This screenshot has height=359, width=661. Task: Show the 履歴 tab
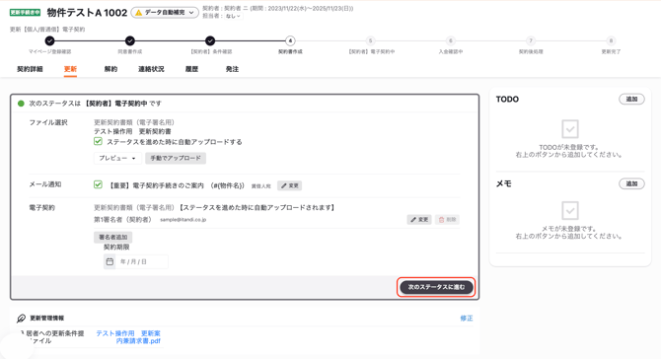click(x=191, y=69)
